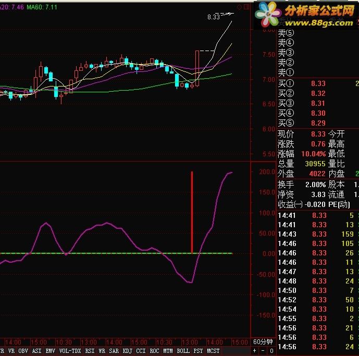Click the 最高 label
The image size is (359, 356).
(x=336, y=144)
